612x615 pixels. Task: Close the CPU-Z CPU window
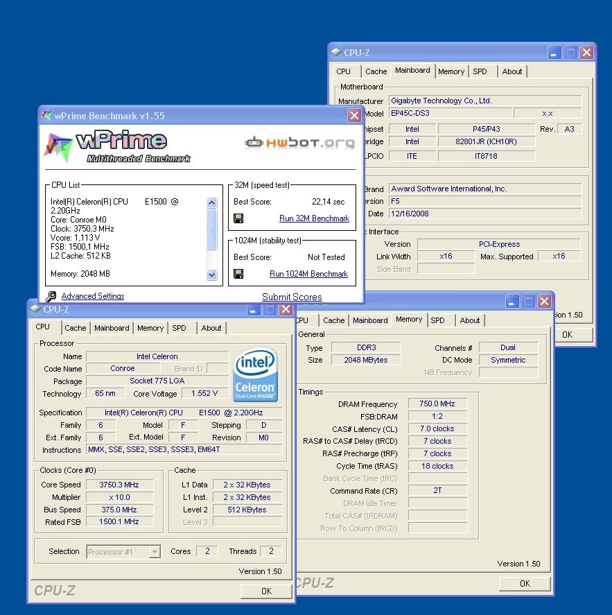pos(286,309)
